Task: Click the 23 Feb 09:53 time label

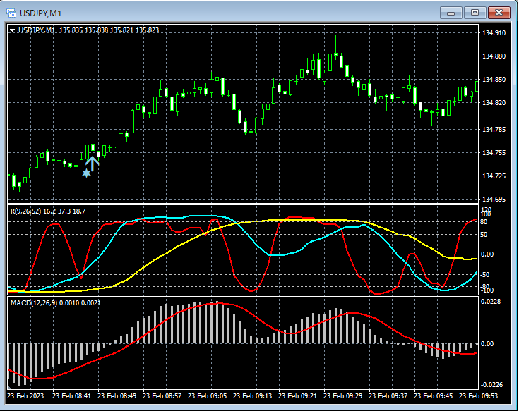Action: [479, 395]
